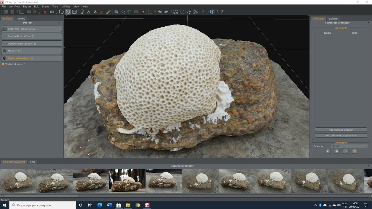This screenshot has width=372, height=209.
Task: Click the wrench settings icon
Action: (203, 12)
